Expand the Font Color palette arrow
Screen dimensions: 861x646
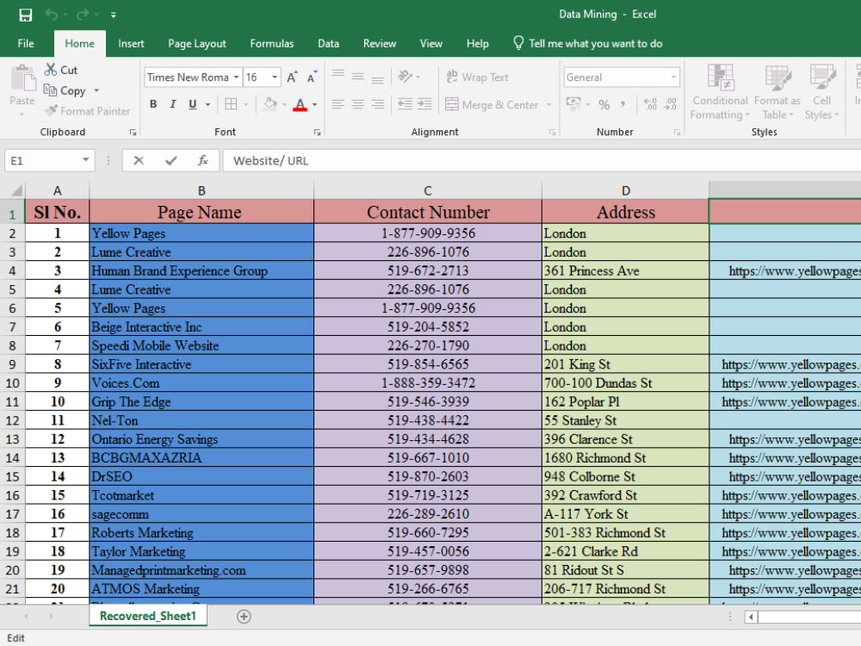[314, 104]
